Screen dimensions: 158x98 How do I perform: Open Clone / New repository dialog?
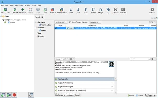(x=6, y=11)
